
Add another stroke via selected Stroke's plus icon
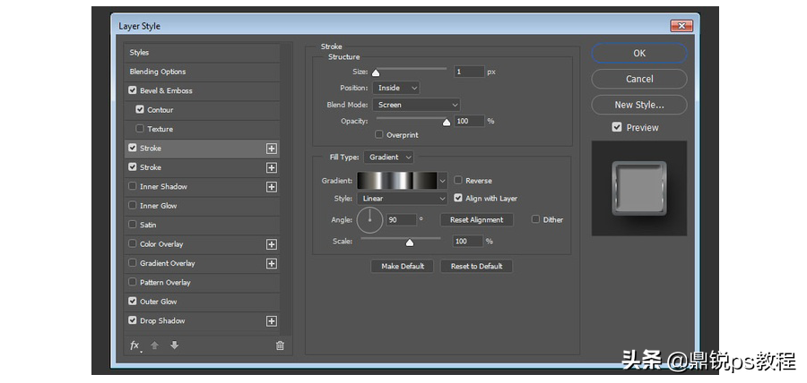pos(272,149)
